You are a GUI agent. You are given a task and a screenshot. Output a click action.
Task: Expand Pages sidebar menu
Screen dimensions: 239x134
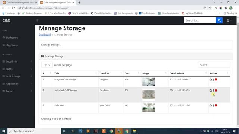[18, 69]
